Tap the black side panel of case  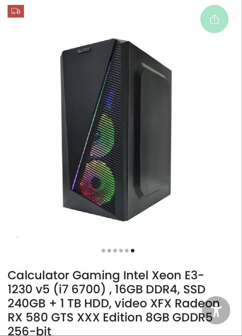pos(152,131)
